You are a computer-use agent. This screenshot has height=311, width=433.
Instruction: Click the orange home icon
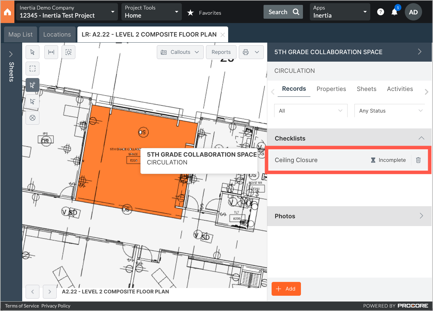(x=7, y=12)
